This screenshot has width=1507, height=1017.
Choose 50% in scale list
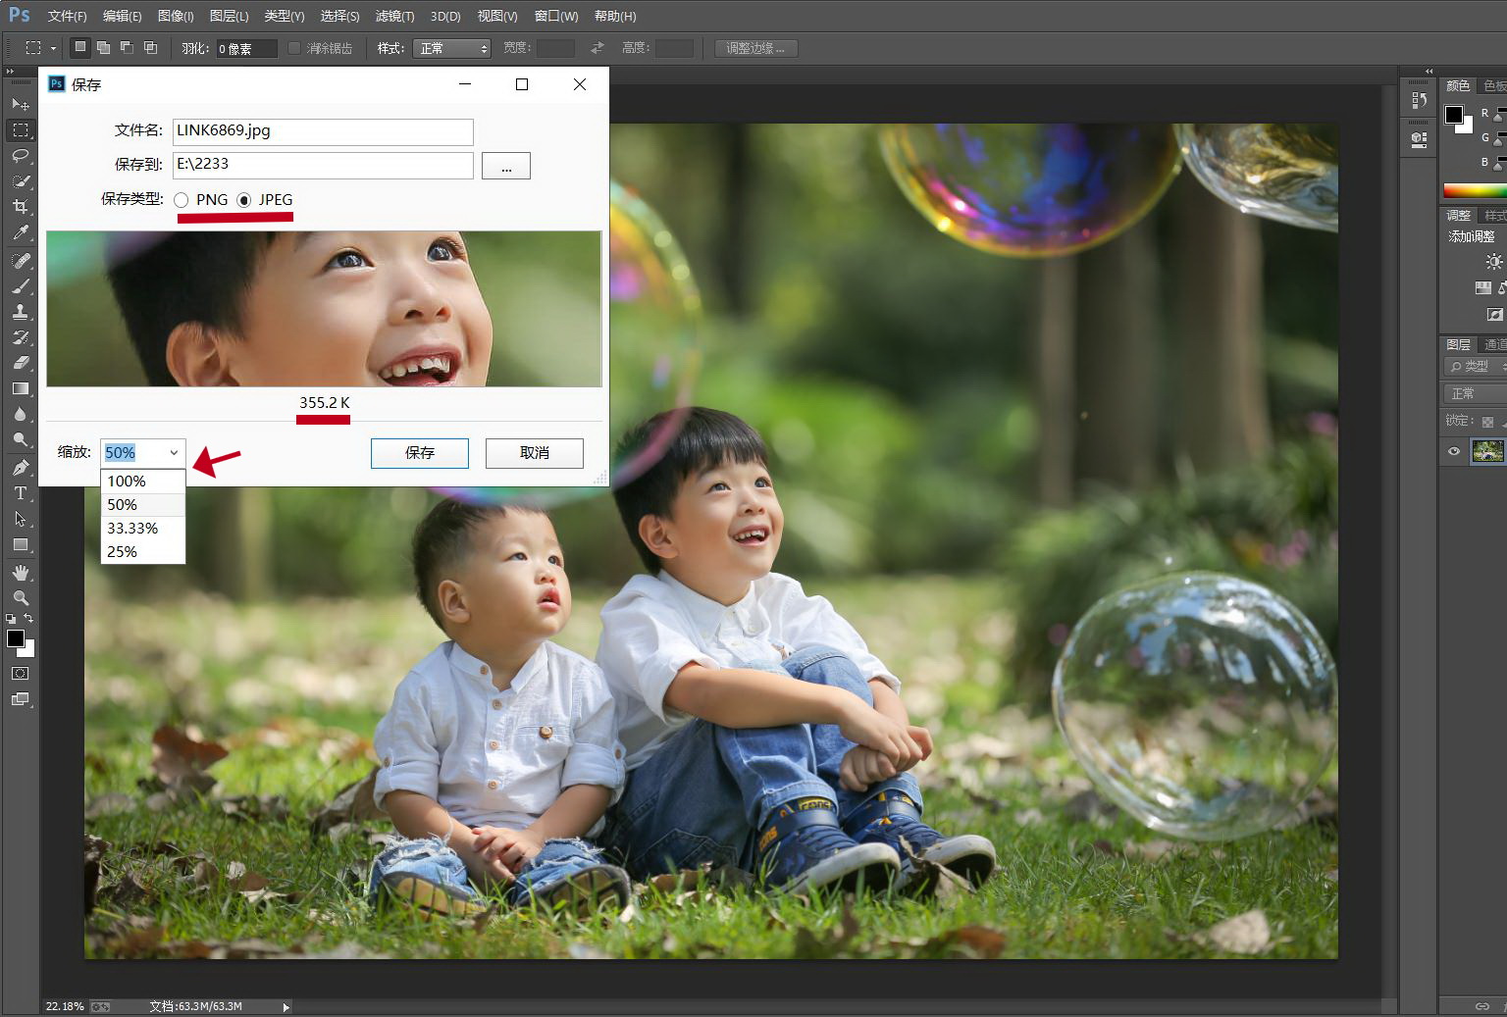pos(143,505)
